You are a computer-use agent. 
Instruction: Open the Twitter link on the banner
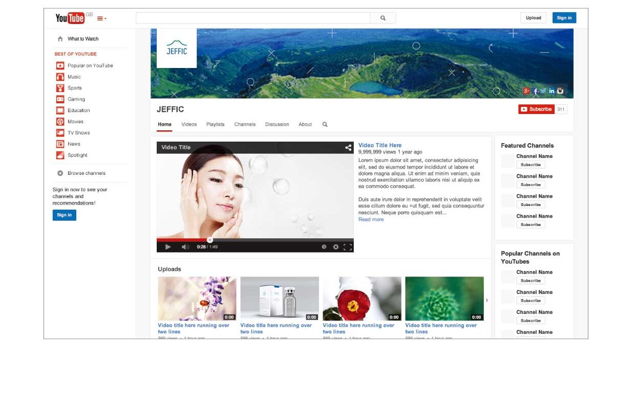click(x=543, y=91)
